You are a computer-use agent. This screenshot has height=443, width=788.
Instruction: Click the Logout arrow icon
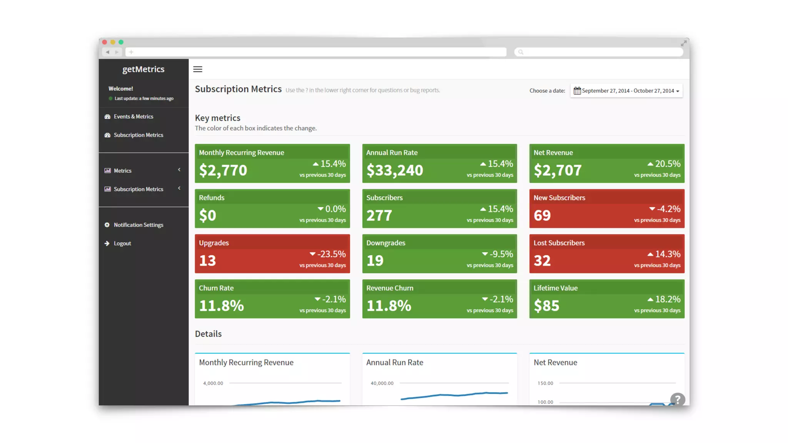(x=107, y=243)
